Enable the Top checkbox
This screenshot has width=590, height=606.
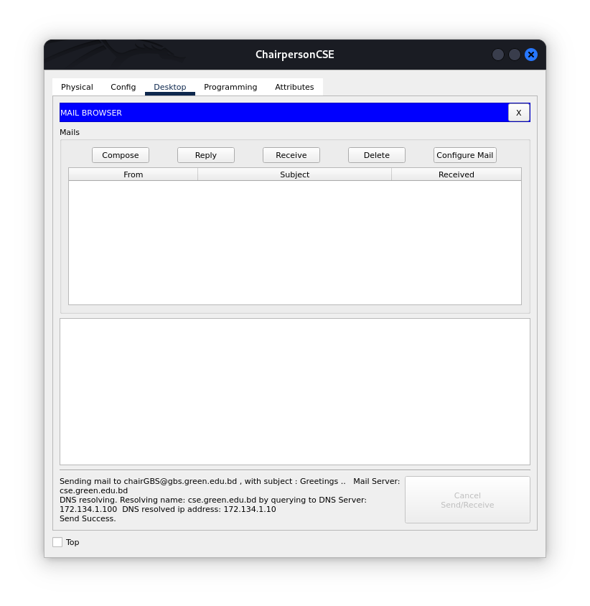57,542
